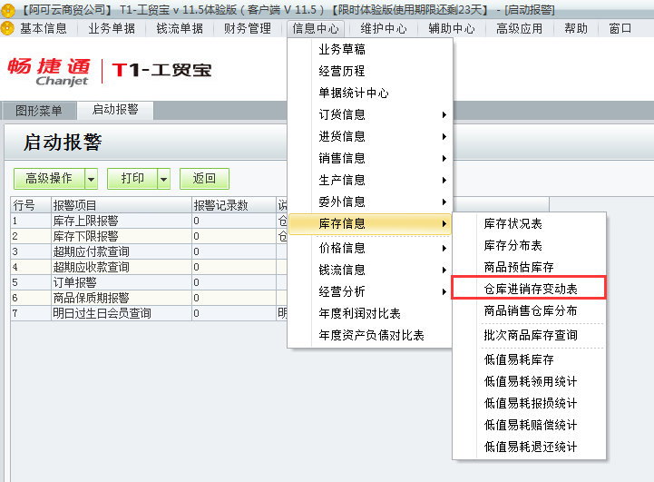This screenshot has height=482, width=654.
Task: Select the 超期应付款查询 row
Action: pos(149,251)
